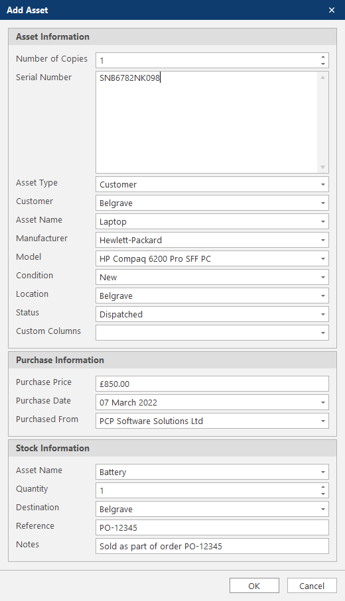Open the Condition dropdown showing New

coord(322,277)
